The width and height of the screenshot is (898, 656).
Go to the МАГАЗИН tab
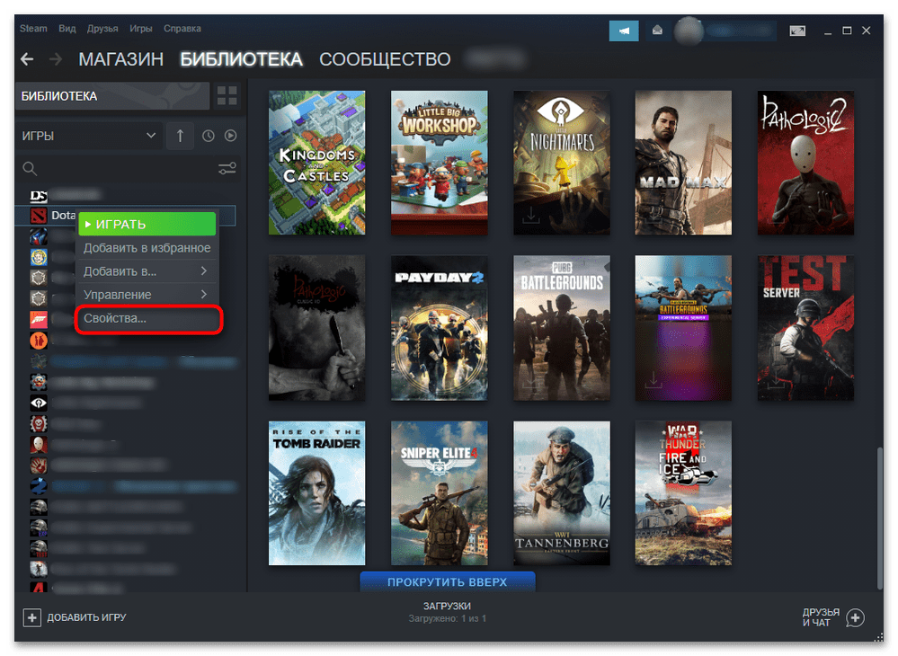coord(121,59)
